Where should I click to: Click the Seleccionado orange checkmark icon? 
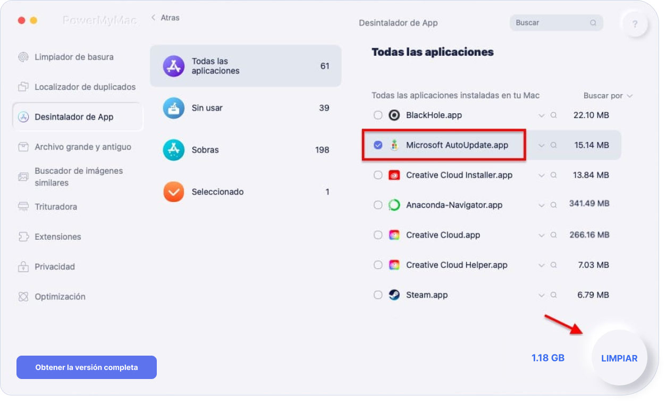click(x=174, y=192)
